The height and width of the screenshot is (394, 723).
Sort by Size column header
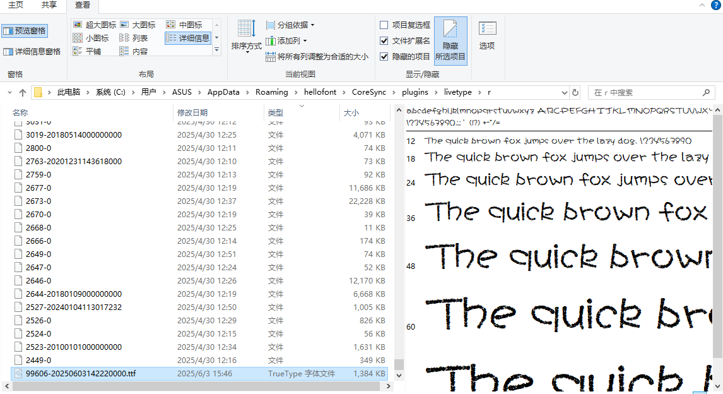(x=364, y=112)
